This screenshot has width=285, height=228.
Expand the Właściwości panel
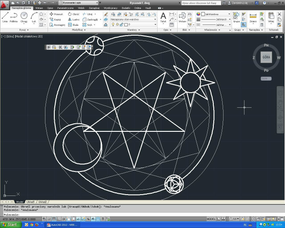[x=212, y=30]
